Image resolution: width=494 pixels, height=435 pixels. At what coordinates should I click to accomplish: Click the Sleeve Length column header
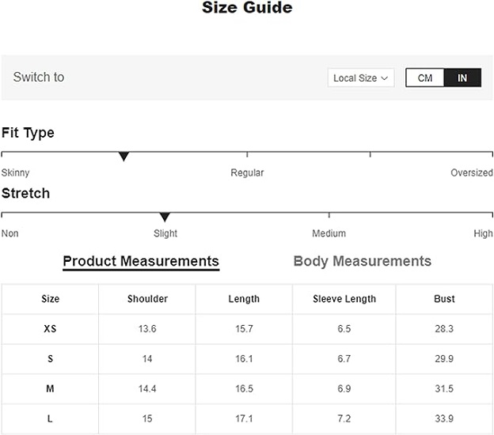(x=344, y=299)
